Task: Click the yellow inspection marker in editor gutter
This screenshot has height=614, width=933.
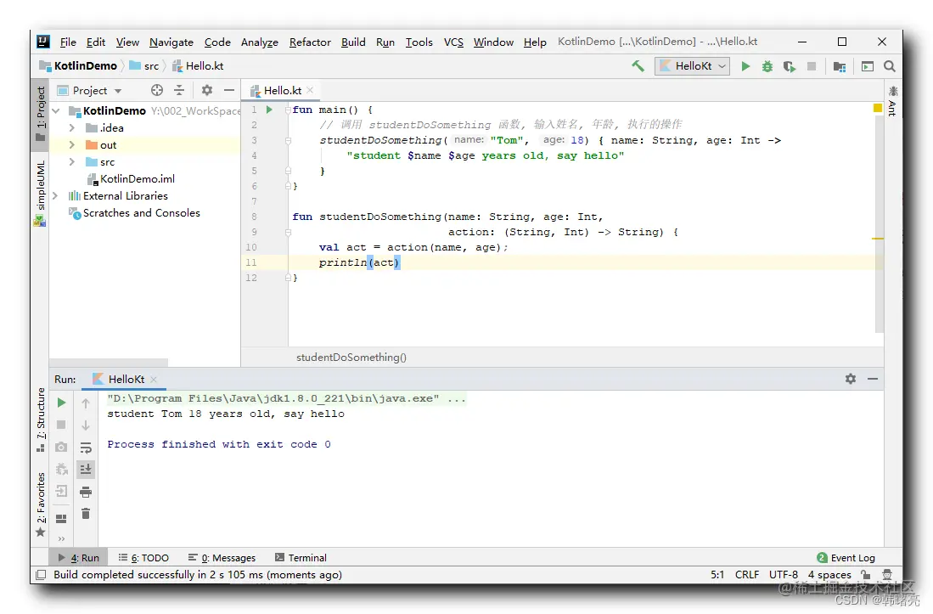Action: (877, 108)
